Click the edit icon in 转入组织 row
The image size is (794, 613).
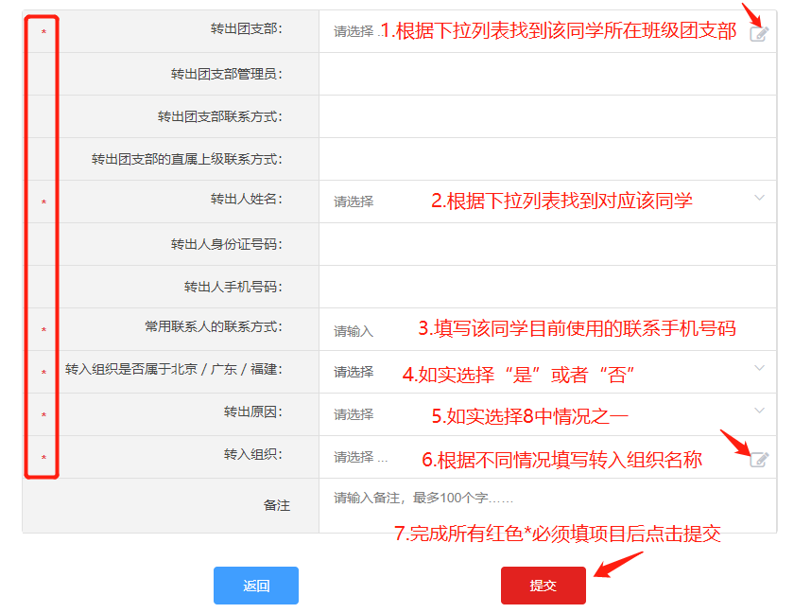758,459
